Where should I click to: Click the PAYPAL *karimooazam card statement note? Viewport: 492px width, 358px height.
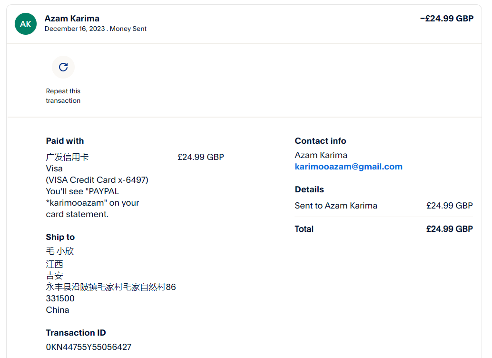92,203
